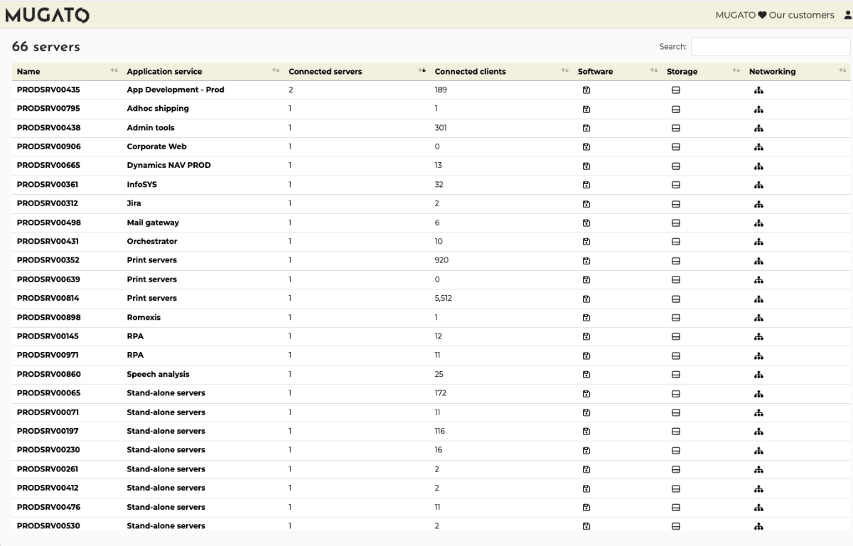Click inside the Search field
The width and height of the screenshot is (853, 546).
coord(770,47)
